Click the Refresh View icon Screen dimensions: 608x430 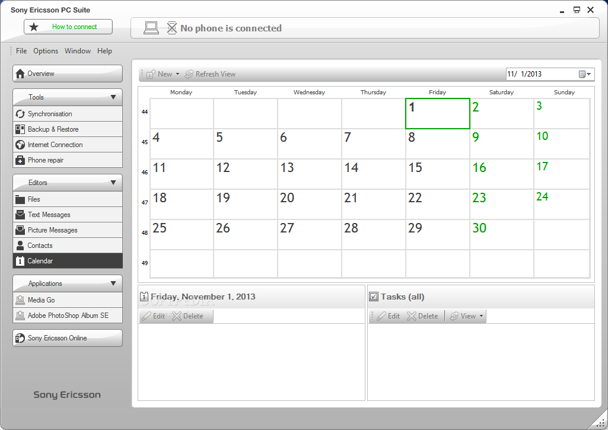click(189, 74)
